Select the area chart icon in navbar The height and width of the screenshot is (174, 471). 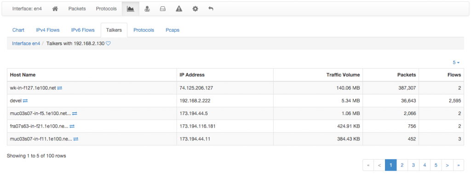[130, 9]
